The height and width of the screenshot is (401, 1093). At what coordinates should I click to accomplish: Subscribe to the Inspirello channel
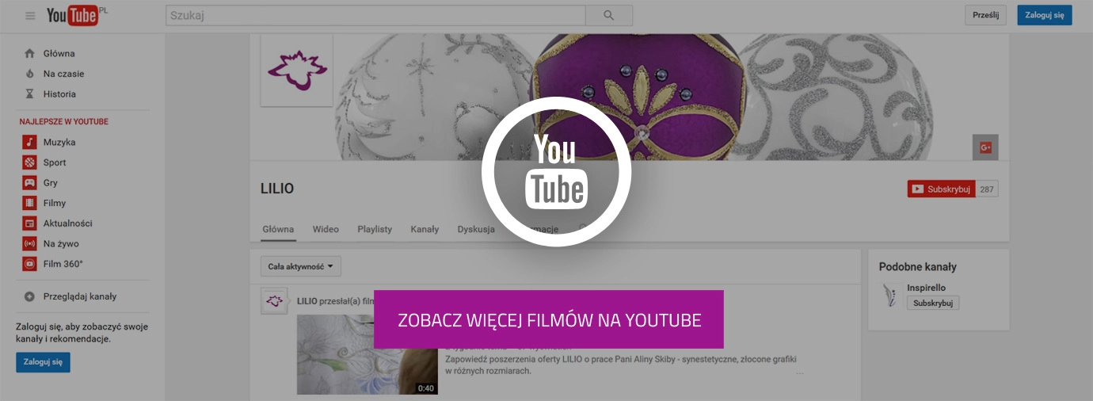932,303
